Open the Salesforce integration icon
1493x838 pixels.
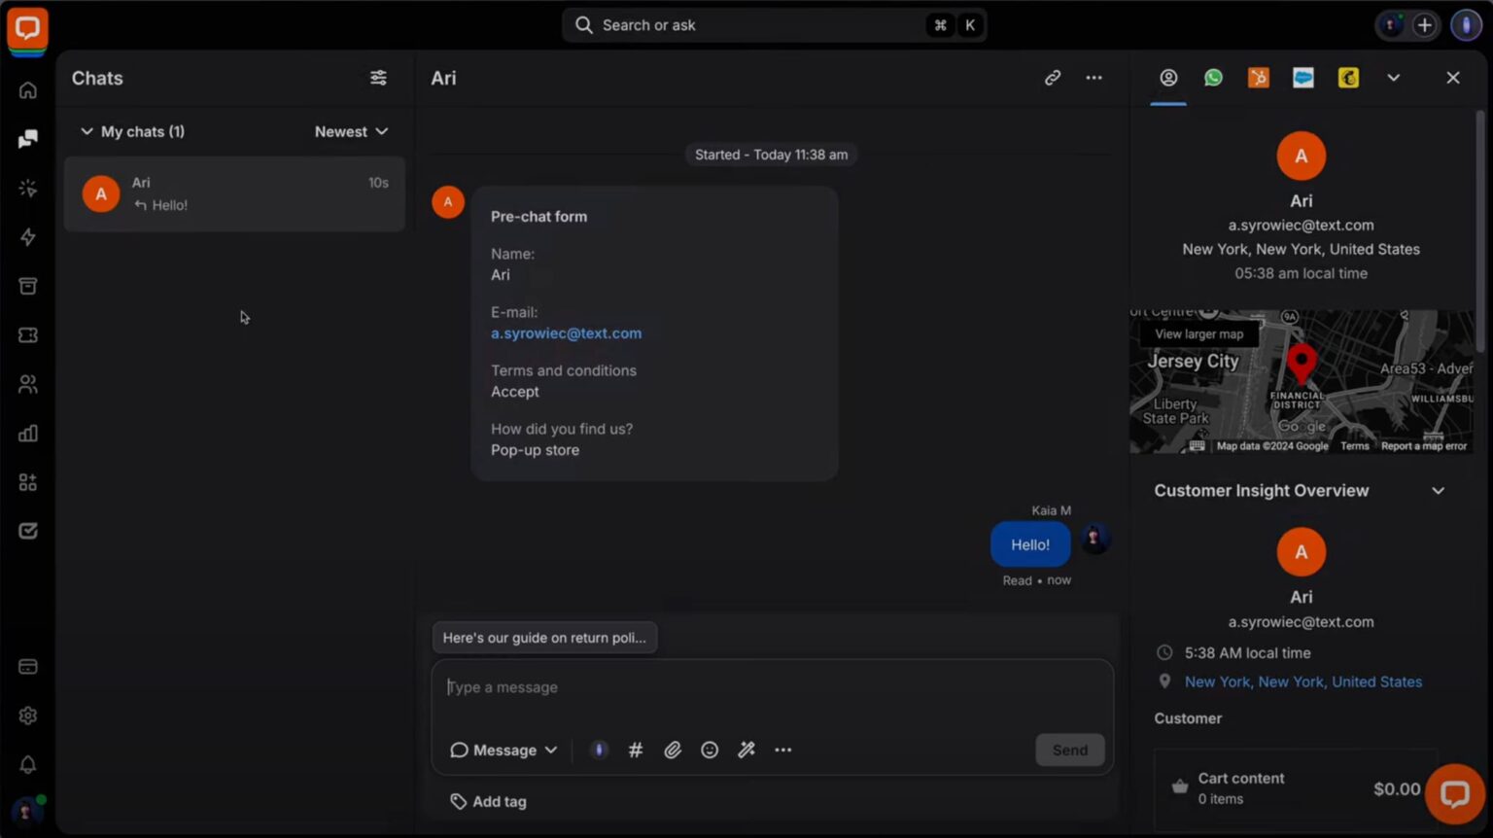point(1303,78)
